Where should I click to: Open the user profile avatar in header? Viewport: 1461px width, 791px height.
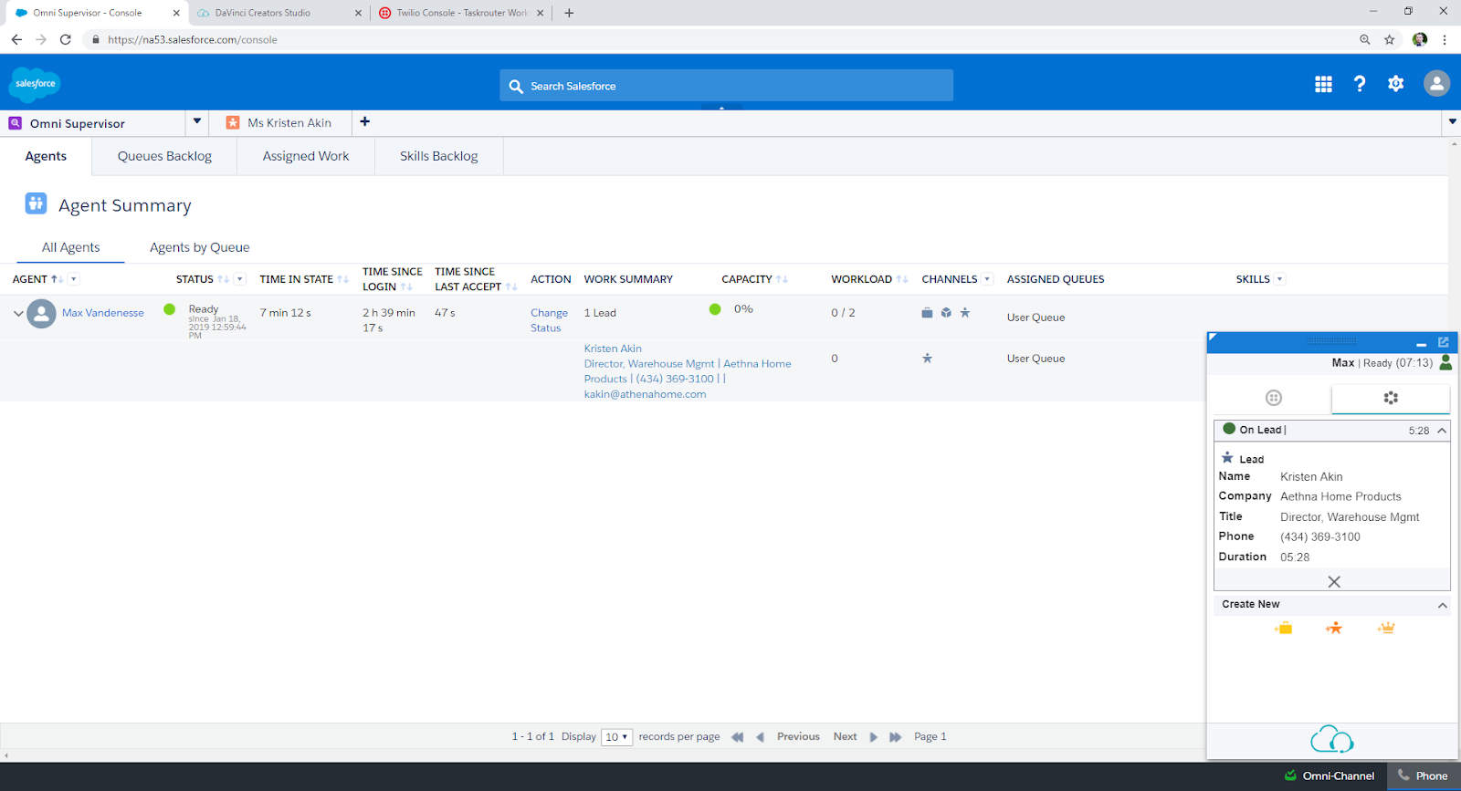pos(1436,84)
